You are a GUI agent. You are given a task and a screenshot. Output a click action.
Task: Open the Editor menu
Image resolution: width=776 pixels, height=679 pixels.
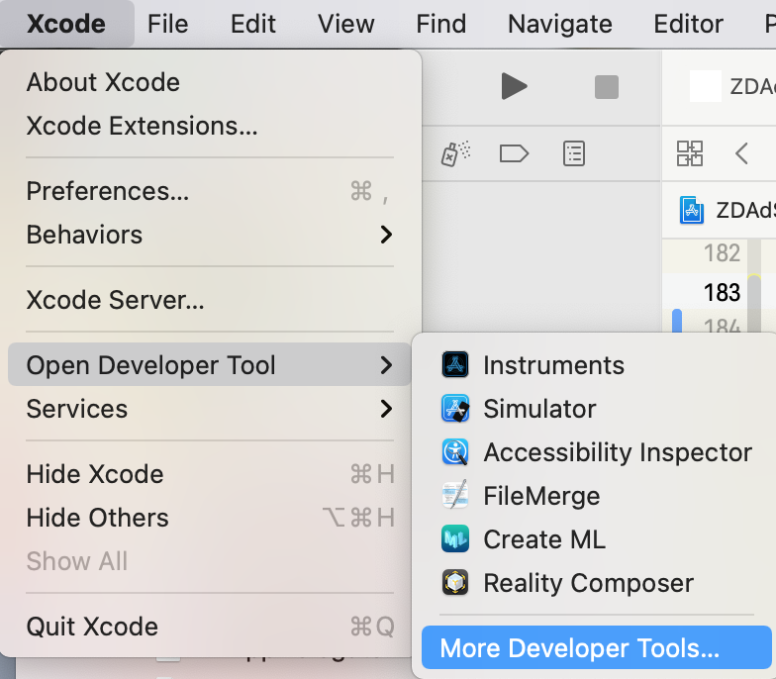pyautogui.click(x=689, y=24)
